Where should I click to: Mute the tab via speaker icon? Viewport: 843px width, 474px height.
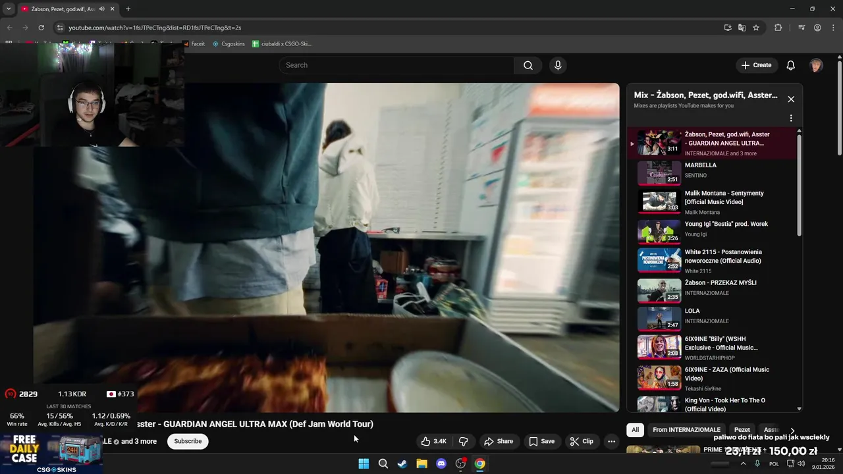(x=101, y=9)
